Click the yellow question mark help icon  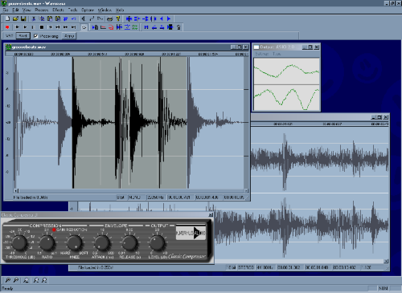[117, 18]
